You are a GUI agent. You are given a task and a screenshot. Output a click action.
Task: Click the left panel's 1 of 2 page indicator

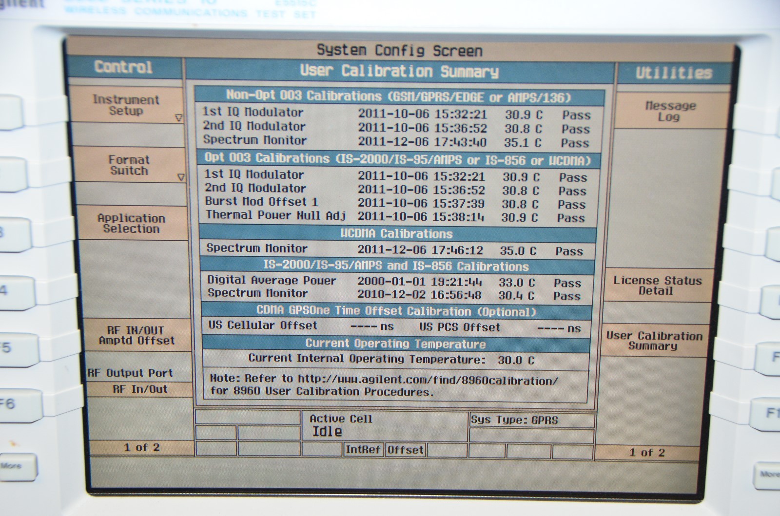(141, 447)
